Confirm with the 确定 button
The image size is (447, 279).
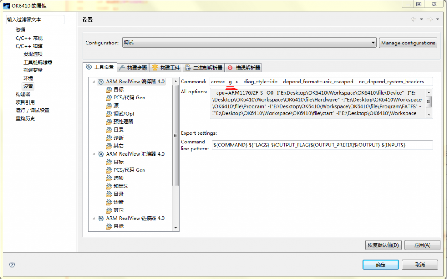point(381,265)
